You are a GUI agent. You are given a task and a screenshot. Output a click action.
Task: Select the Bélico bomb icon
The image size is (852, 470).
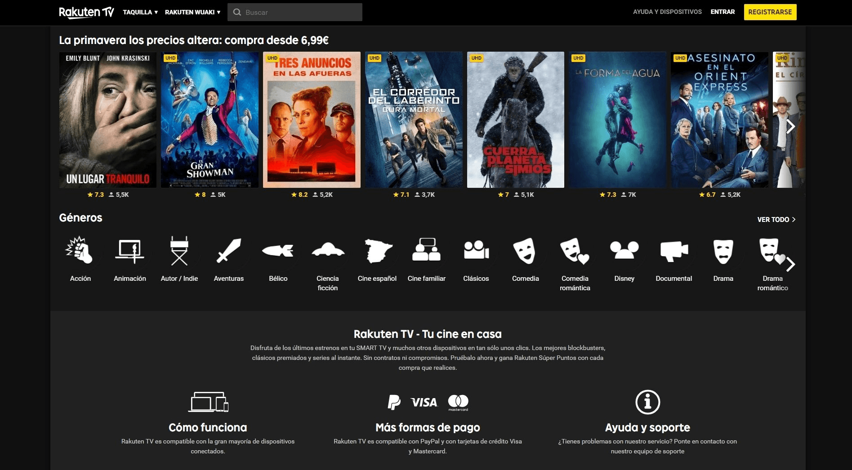[278, 250]
